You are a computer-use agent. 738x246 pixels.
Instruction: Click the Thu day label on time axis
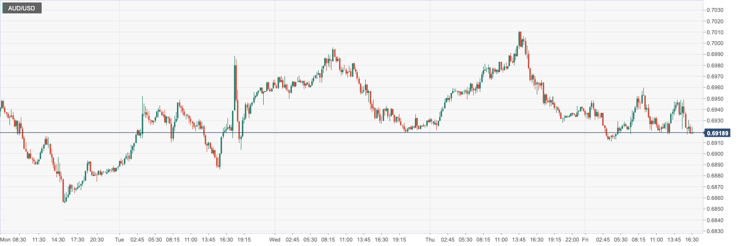pyautogui.click(x=430, y=240)
